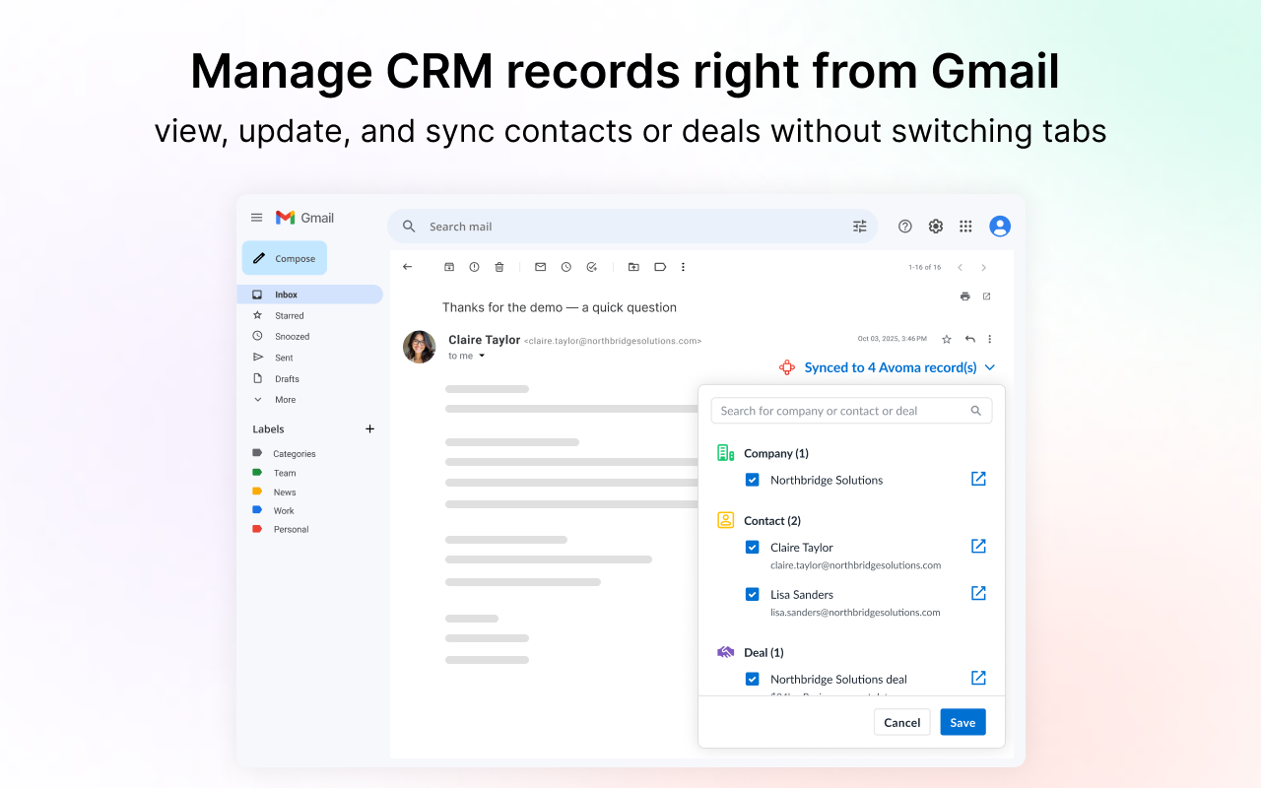The width and height of the screenshot is (1261, 788).
Task: Delete the email with trash icon
Action: [499, 267]
